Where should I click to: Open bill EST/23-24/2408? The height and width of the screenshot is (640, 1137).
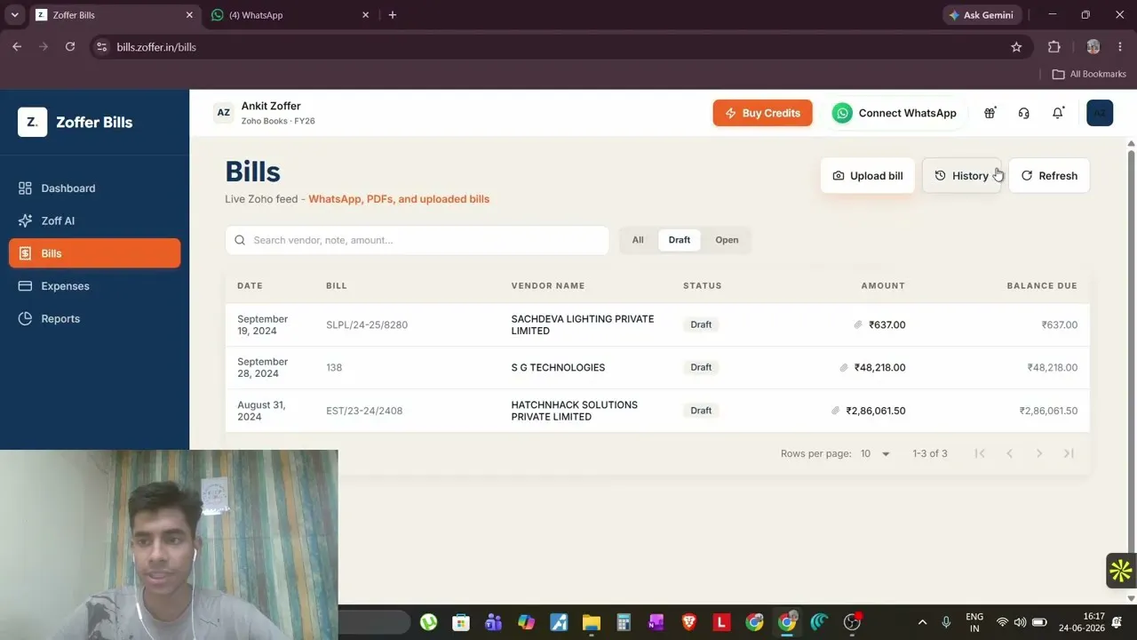[x=364, y=411]
